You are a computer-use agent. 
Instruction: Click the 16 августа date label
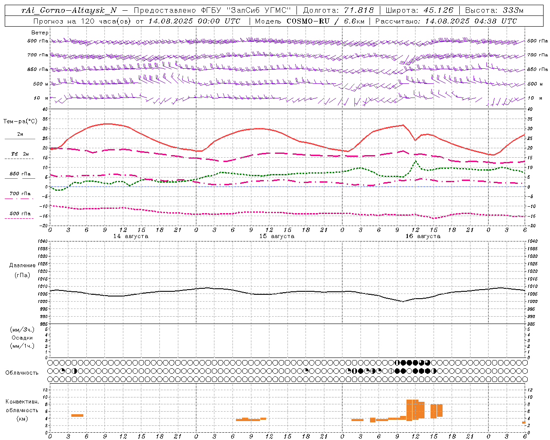point(423,236)
